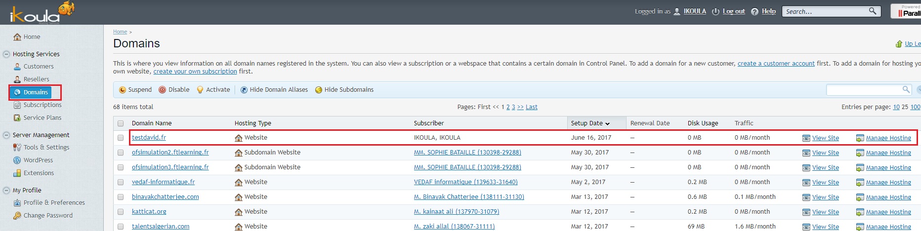
Task: Sort by Setup Date column
Action: click(590, 123)
